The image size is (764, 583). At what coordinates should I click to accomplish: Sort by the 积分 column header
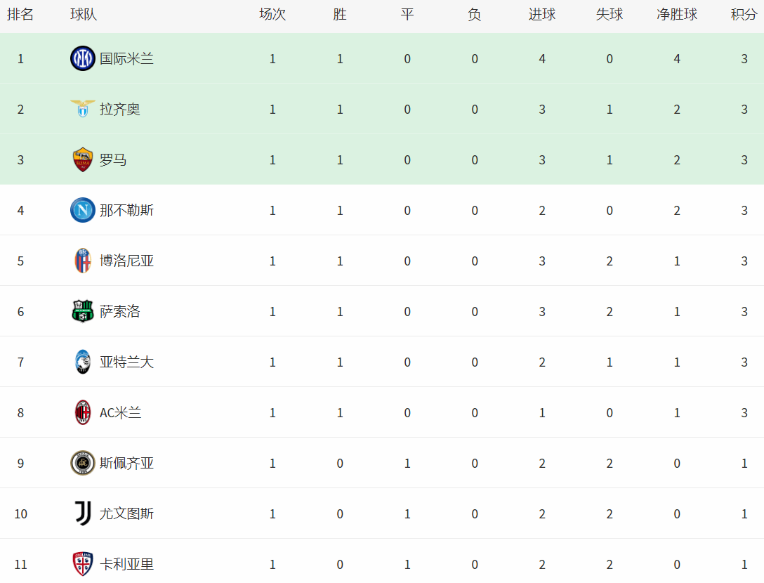(744, 15)
